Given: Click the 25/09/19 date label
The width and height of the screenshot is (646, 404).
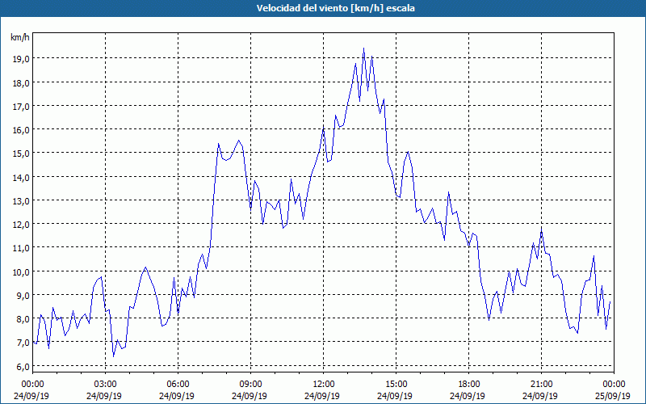Looking at the screenshot, I should [613, 396].
